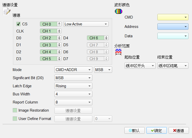Click the CLK channel CH 1 stepper arrows

tap(59, 31)
